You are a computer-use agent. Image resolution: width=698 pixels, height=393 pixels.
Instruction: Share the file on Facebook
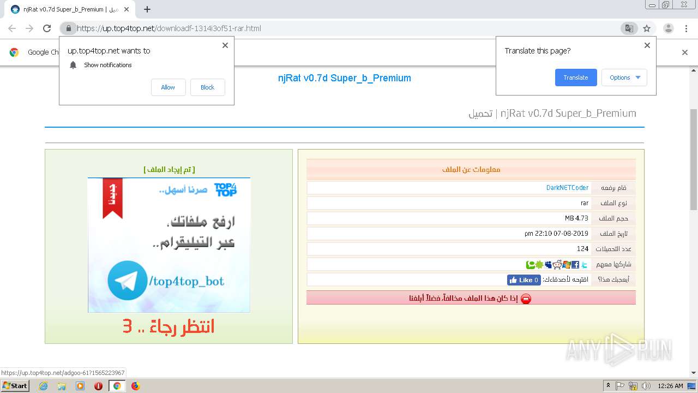coord(575,265)
